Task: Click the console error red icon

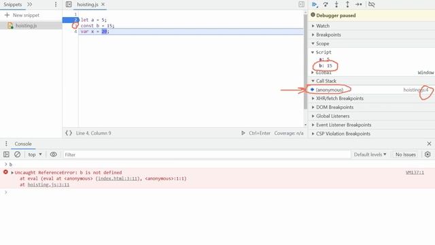Action: pyautogui.click(x=5, y=172)
